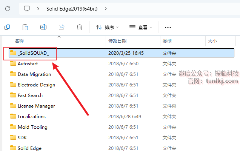Select the Mold Tooling folder

(32, 127)
